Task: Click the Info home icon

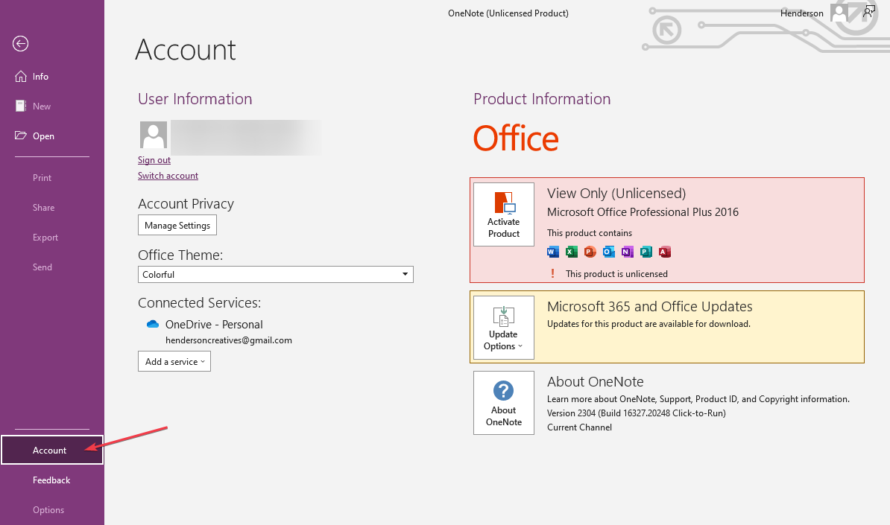Action: 20,77
